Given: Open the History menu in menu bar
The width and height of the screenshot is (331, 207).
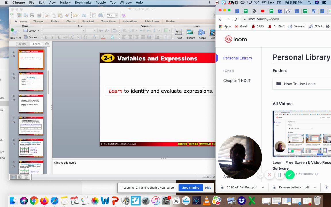Looking at the screenshot, I should click(x=65, y=3).
